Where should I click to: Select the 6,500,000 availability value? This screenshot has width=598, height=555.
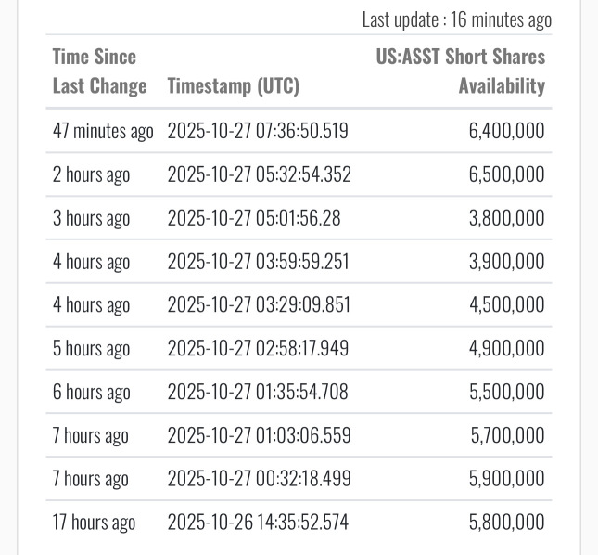point(506,174)
